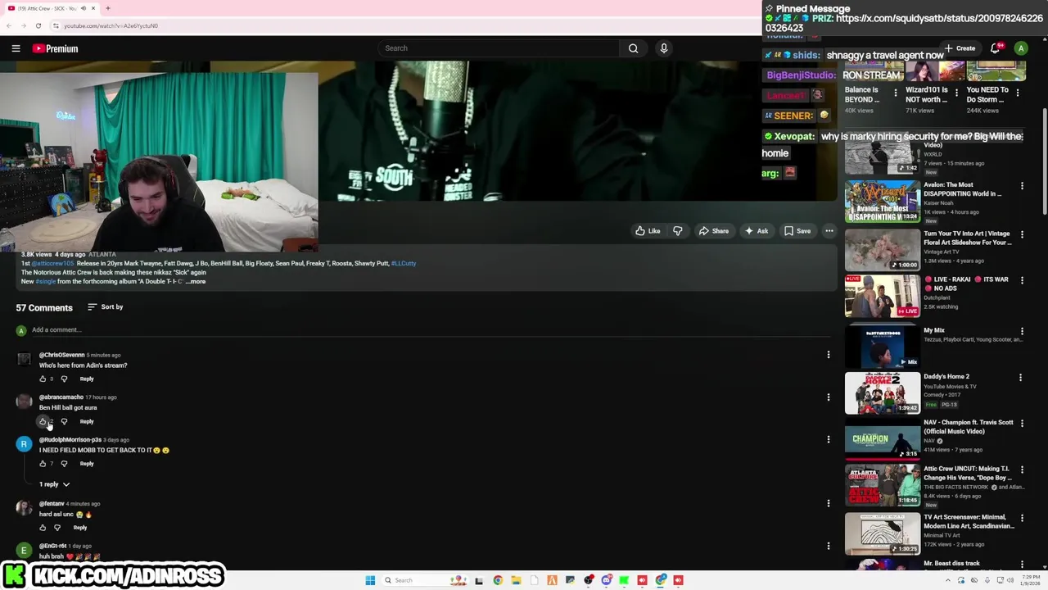Open Attic Crew UNCUT video title

tap(969, 473)
